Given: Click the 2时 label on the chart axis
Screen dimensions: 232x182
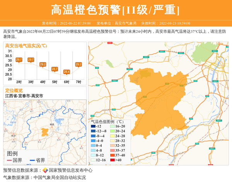Looking at the screenshot, I should pos(19,82).
